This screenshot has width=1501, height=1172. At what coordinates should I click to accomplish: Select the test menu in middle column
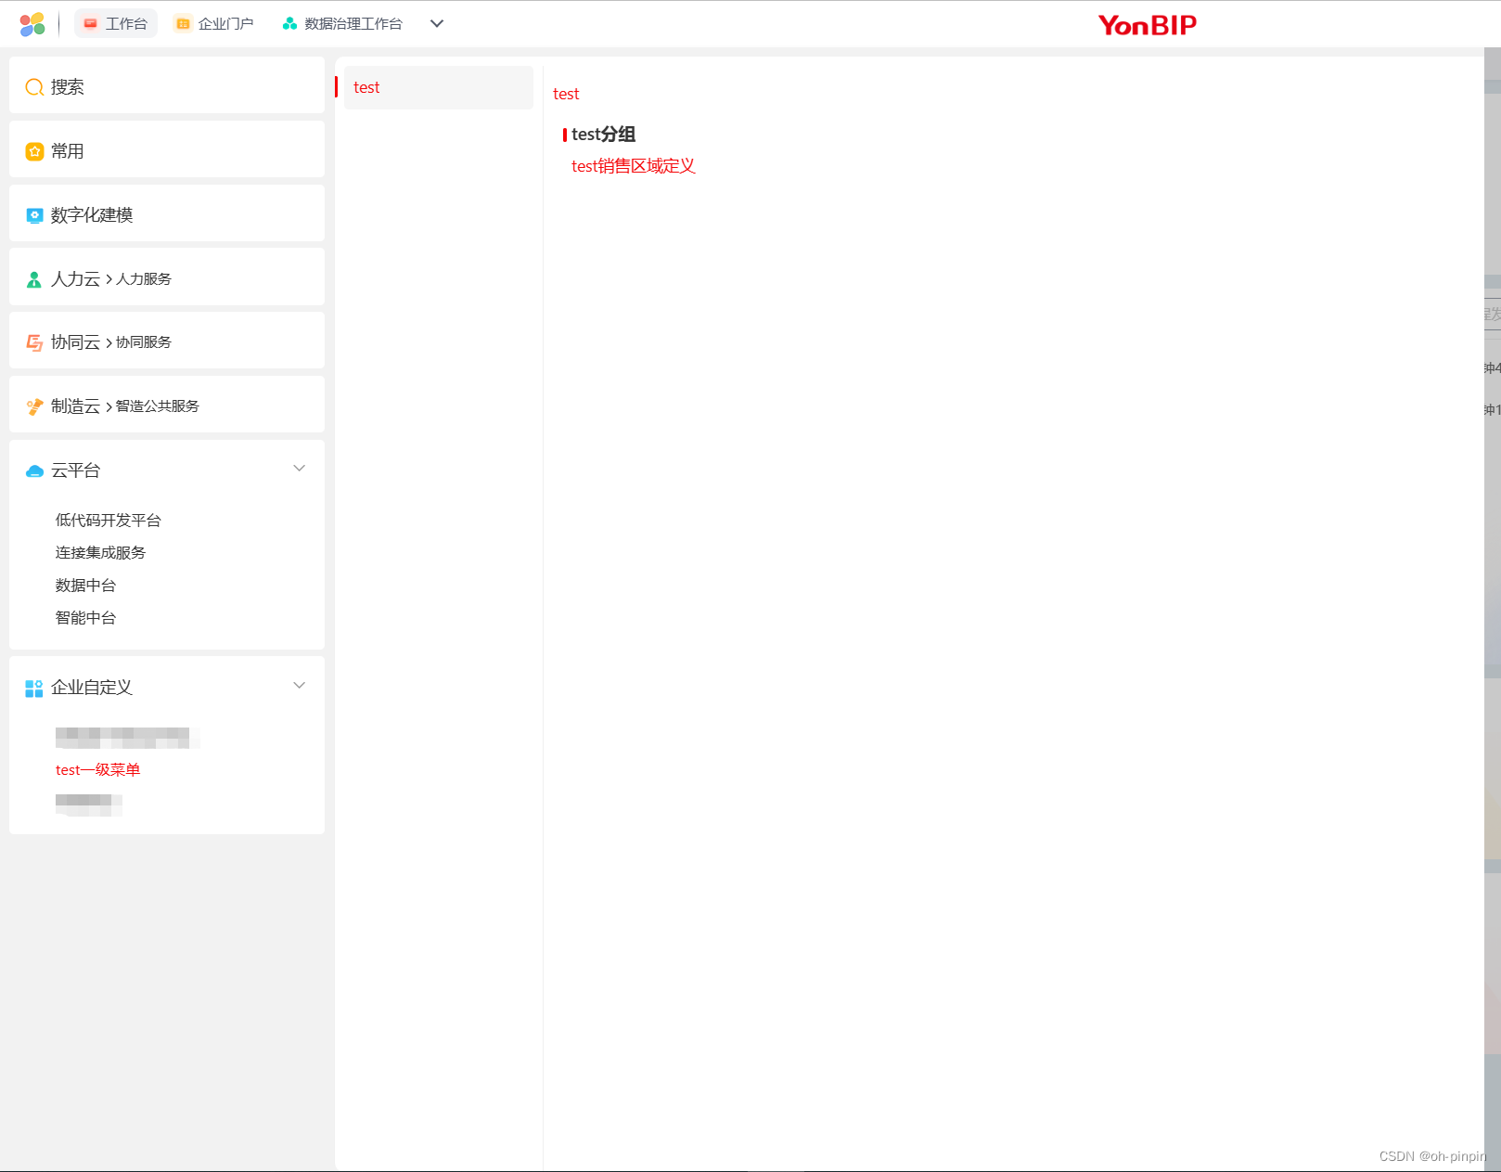click(366, 87)
